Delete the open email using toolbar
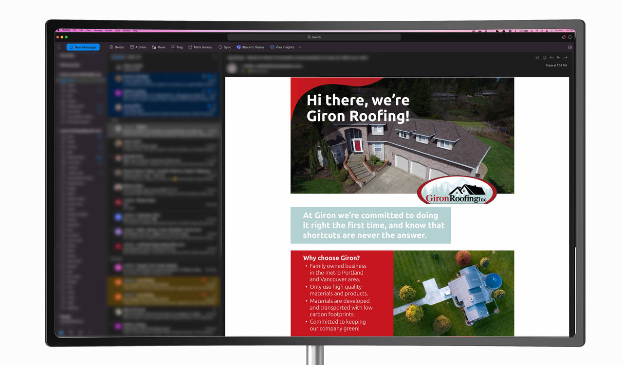 117,47
